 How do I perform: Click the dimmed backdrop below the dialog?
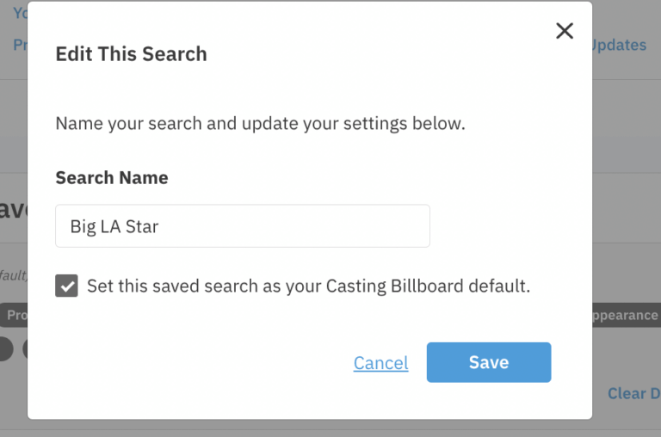point(310,428)
